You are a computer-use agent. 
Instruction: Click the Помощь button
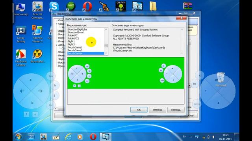tap(176, 110)
